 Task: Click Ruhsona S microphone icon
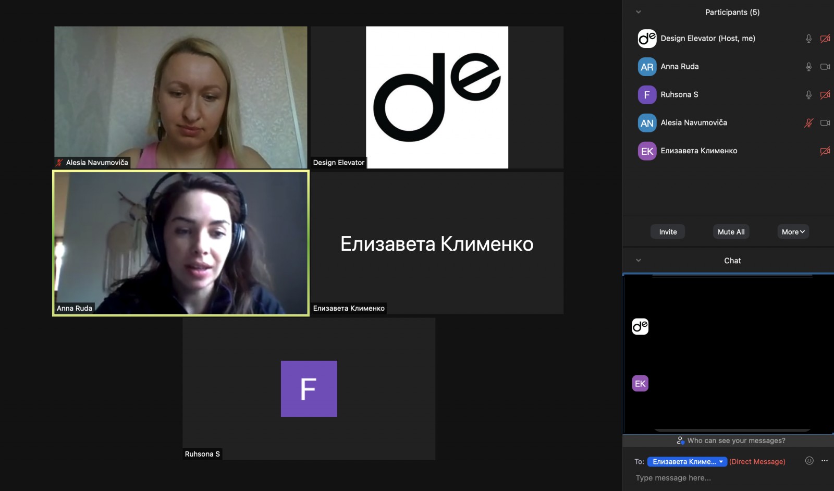click(x=808, y=95)
